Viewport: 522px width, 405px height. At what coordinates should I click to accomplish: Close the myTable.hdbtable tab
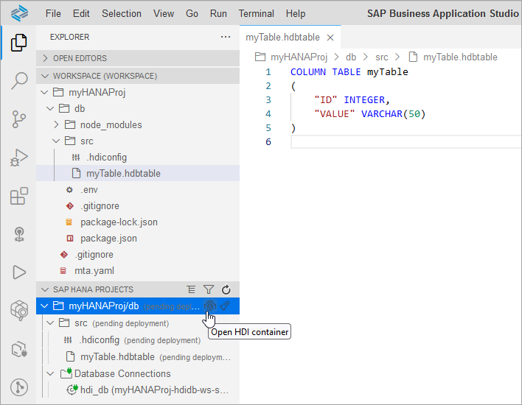click(x=330, y=38)
